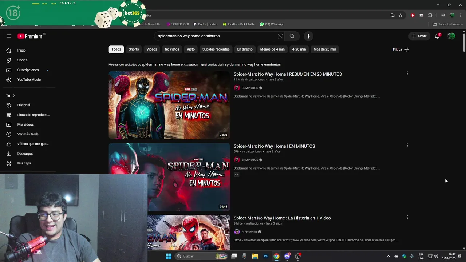Select the 4-20 min filter chip
The height and width of the screenshot is (262, 466).
click(x=299, y=49)
